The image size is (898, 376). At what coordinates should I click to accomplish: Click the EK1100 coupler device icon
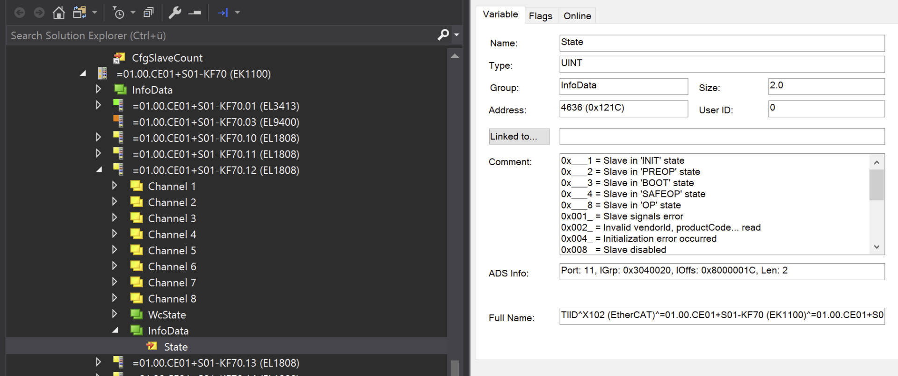(x=102, y=73)
